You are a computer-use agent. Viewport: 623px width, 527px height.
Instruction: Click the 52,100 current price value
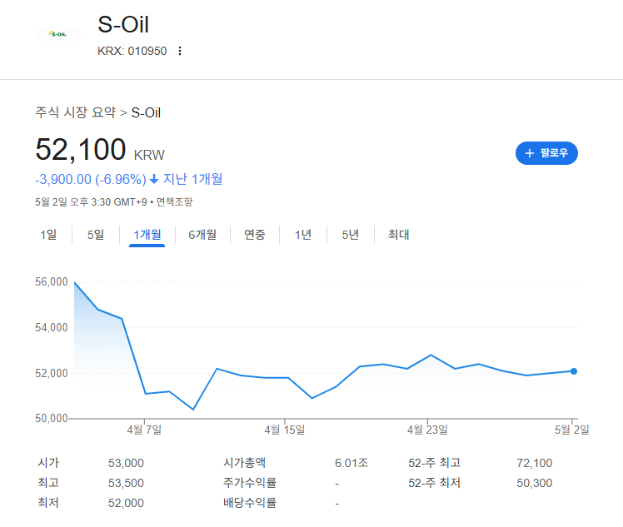click(81, 150)
